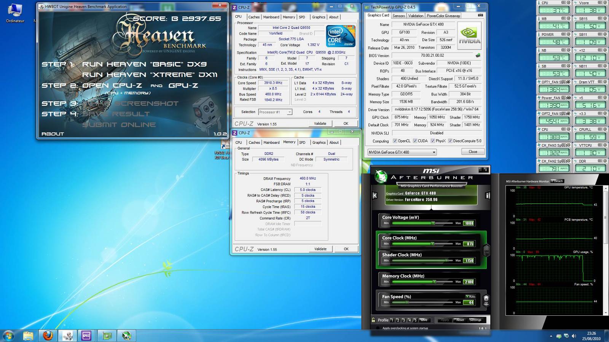Open the Mainboard tab in the upper CPU-Z window
Image resolution: width=609 pixels, height=342 pixels.
[271, 17]
